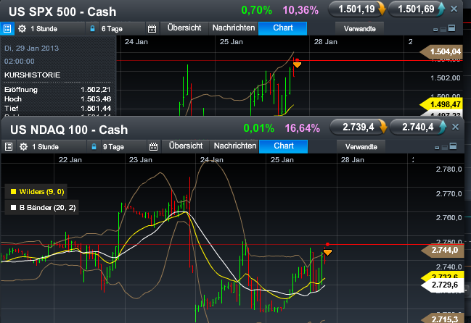
Task: Click the date 'Di, 29 Jan 2013'
Action: 31,49
